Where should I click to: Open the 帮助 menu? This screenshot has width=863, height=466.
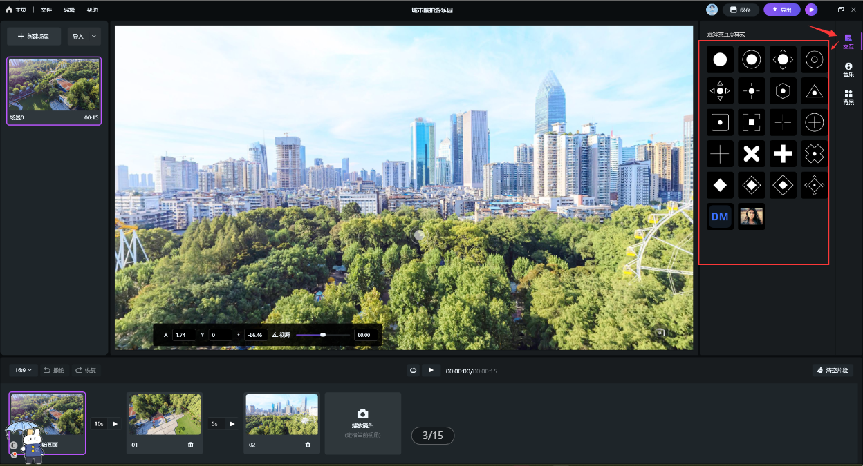tap(92, 10)
